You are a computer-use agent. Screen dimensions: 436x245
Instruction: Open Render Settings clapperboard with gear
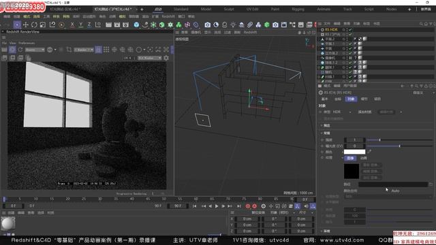click(x=125, y=24)
